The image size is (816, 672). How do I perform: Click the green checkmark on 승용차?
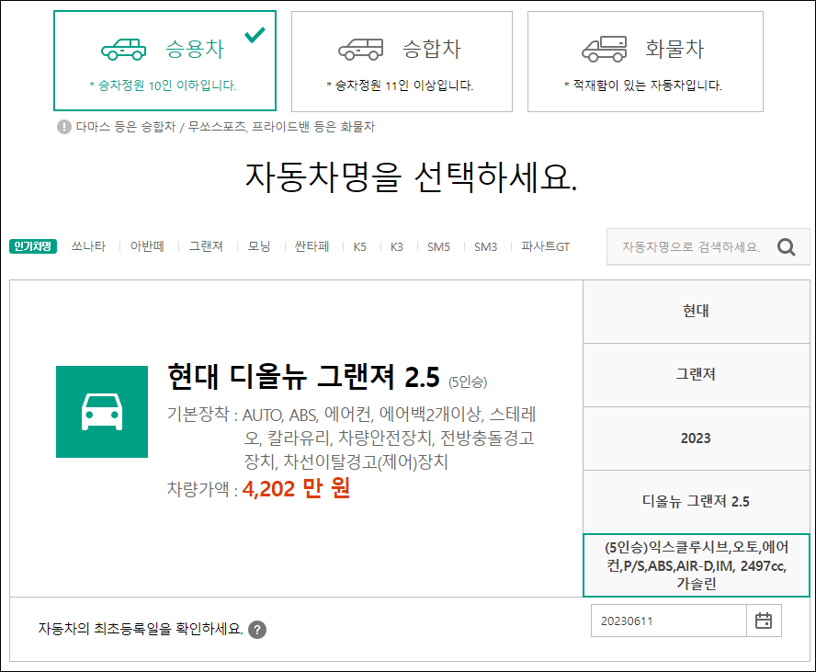(x=255, y=35)
